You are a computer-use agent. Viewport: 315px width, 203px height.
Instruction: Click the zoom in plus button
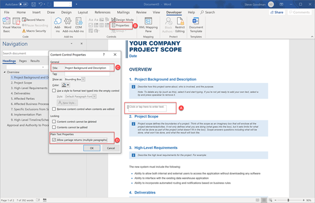(303, 200)
